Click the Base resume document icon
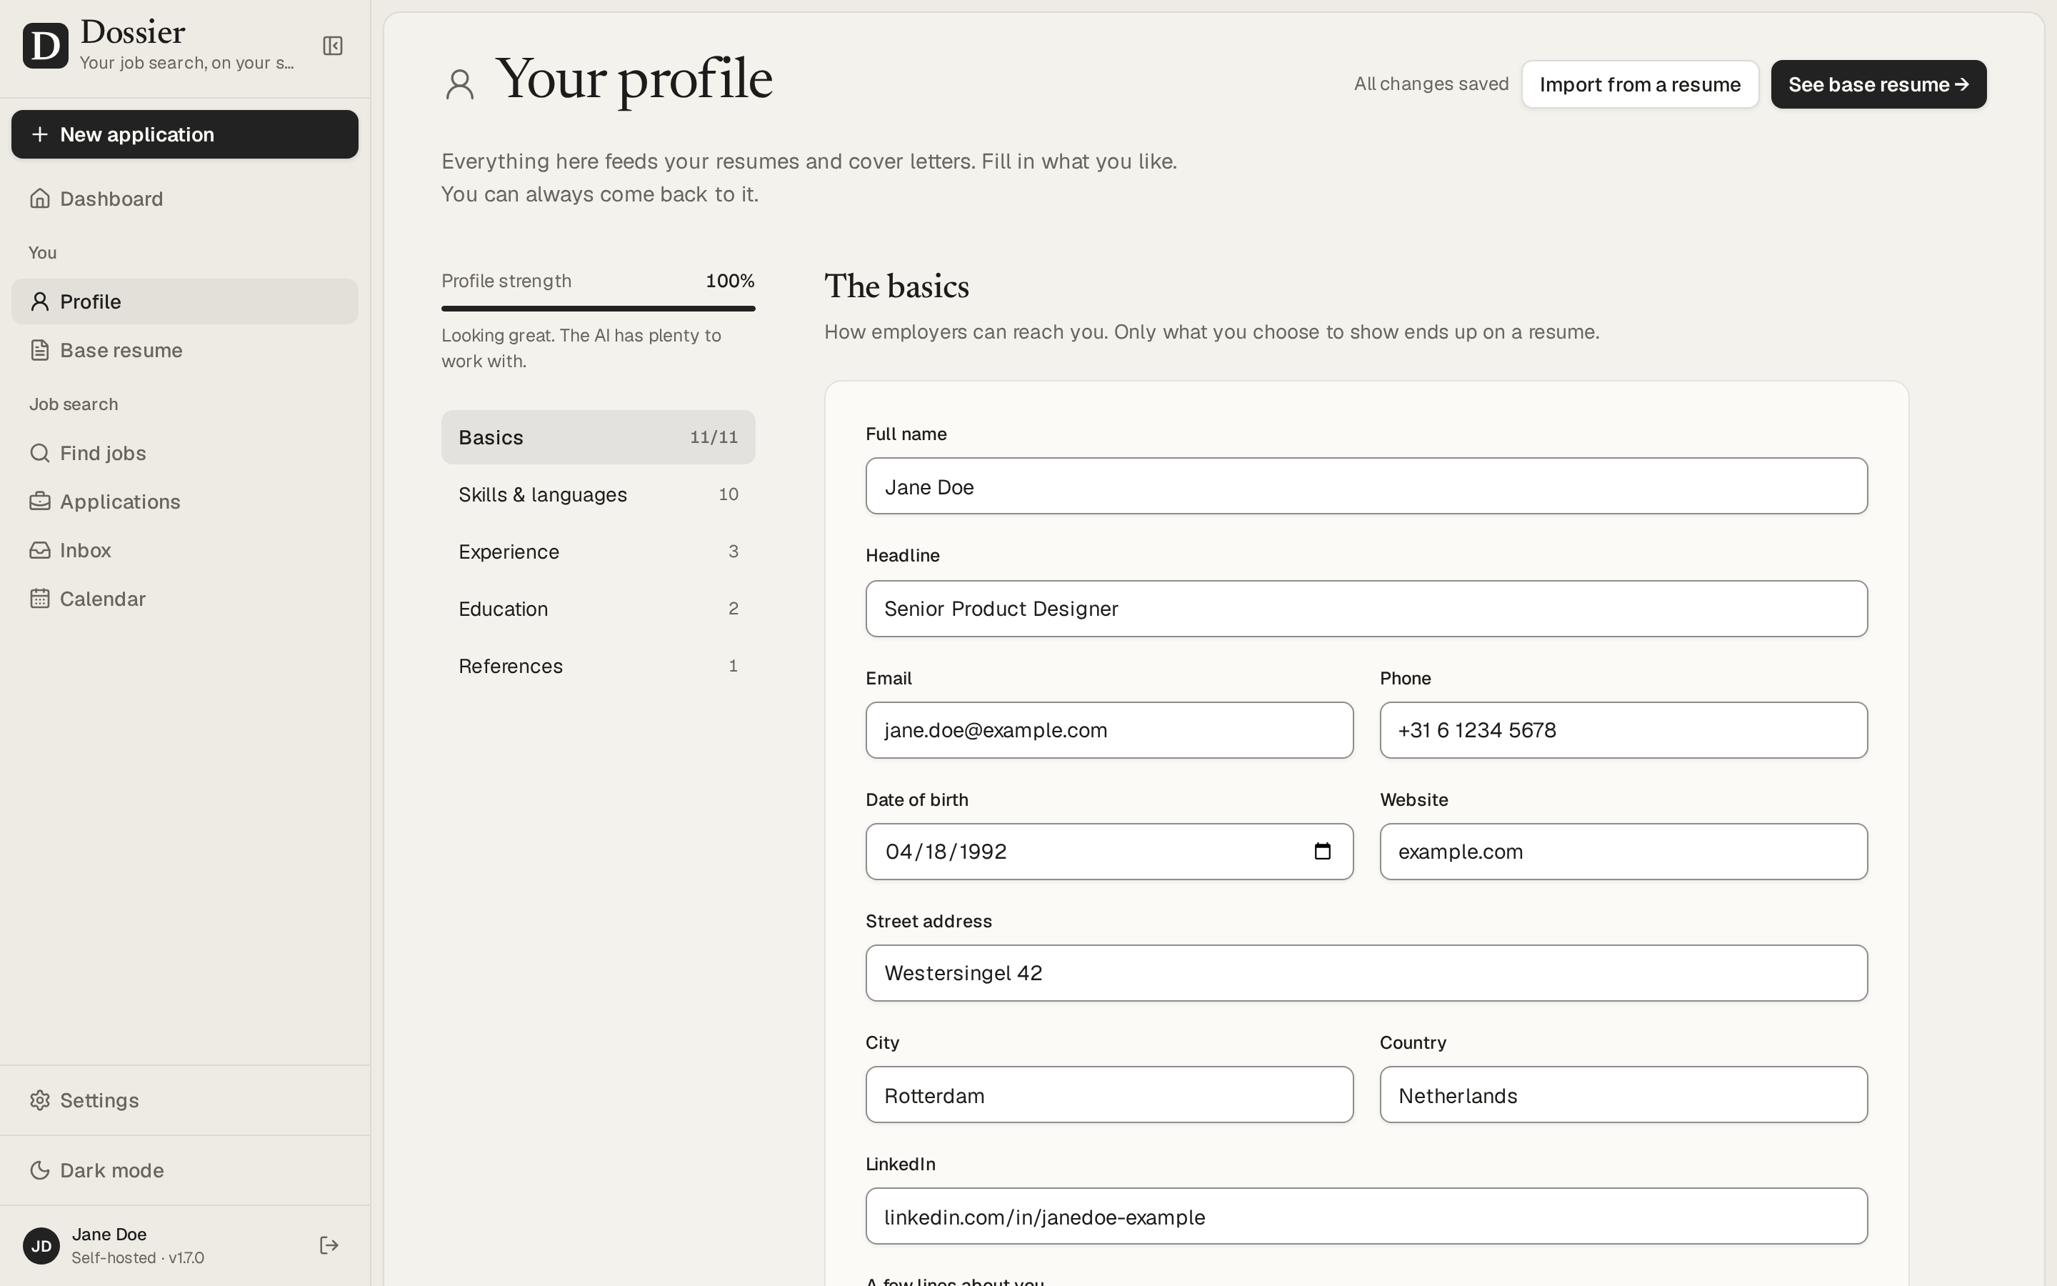 [40, 350]
